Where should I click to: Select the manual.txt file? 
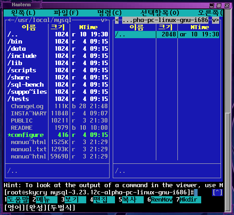click(x=57, y=149)
